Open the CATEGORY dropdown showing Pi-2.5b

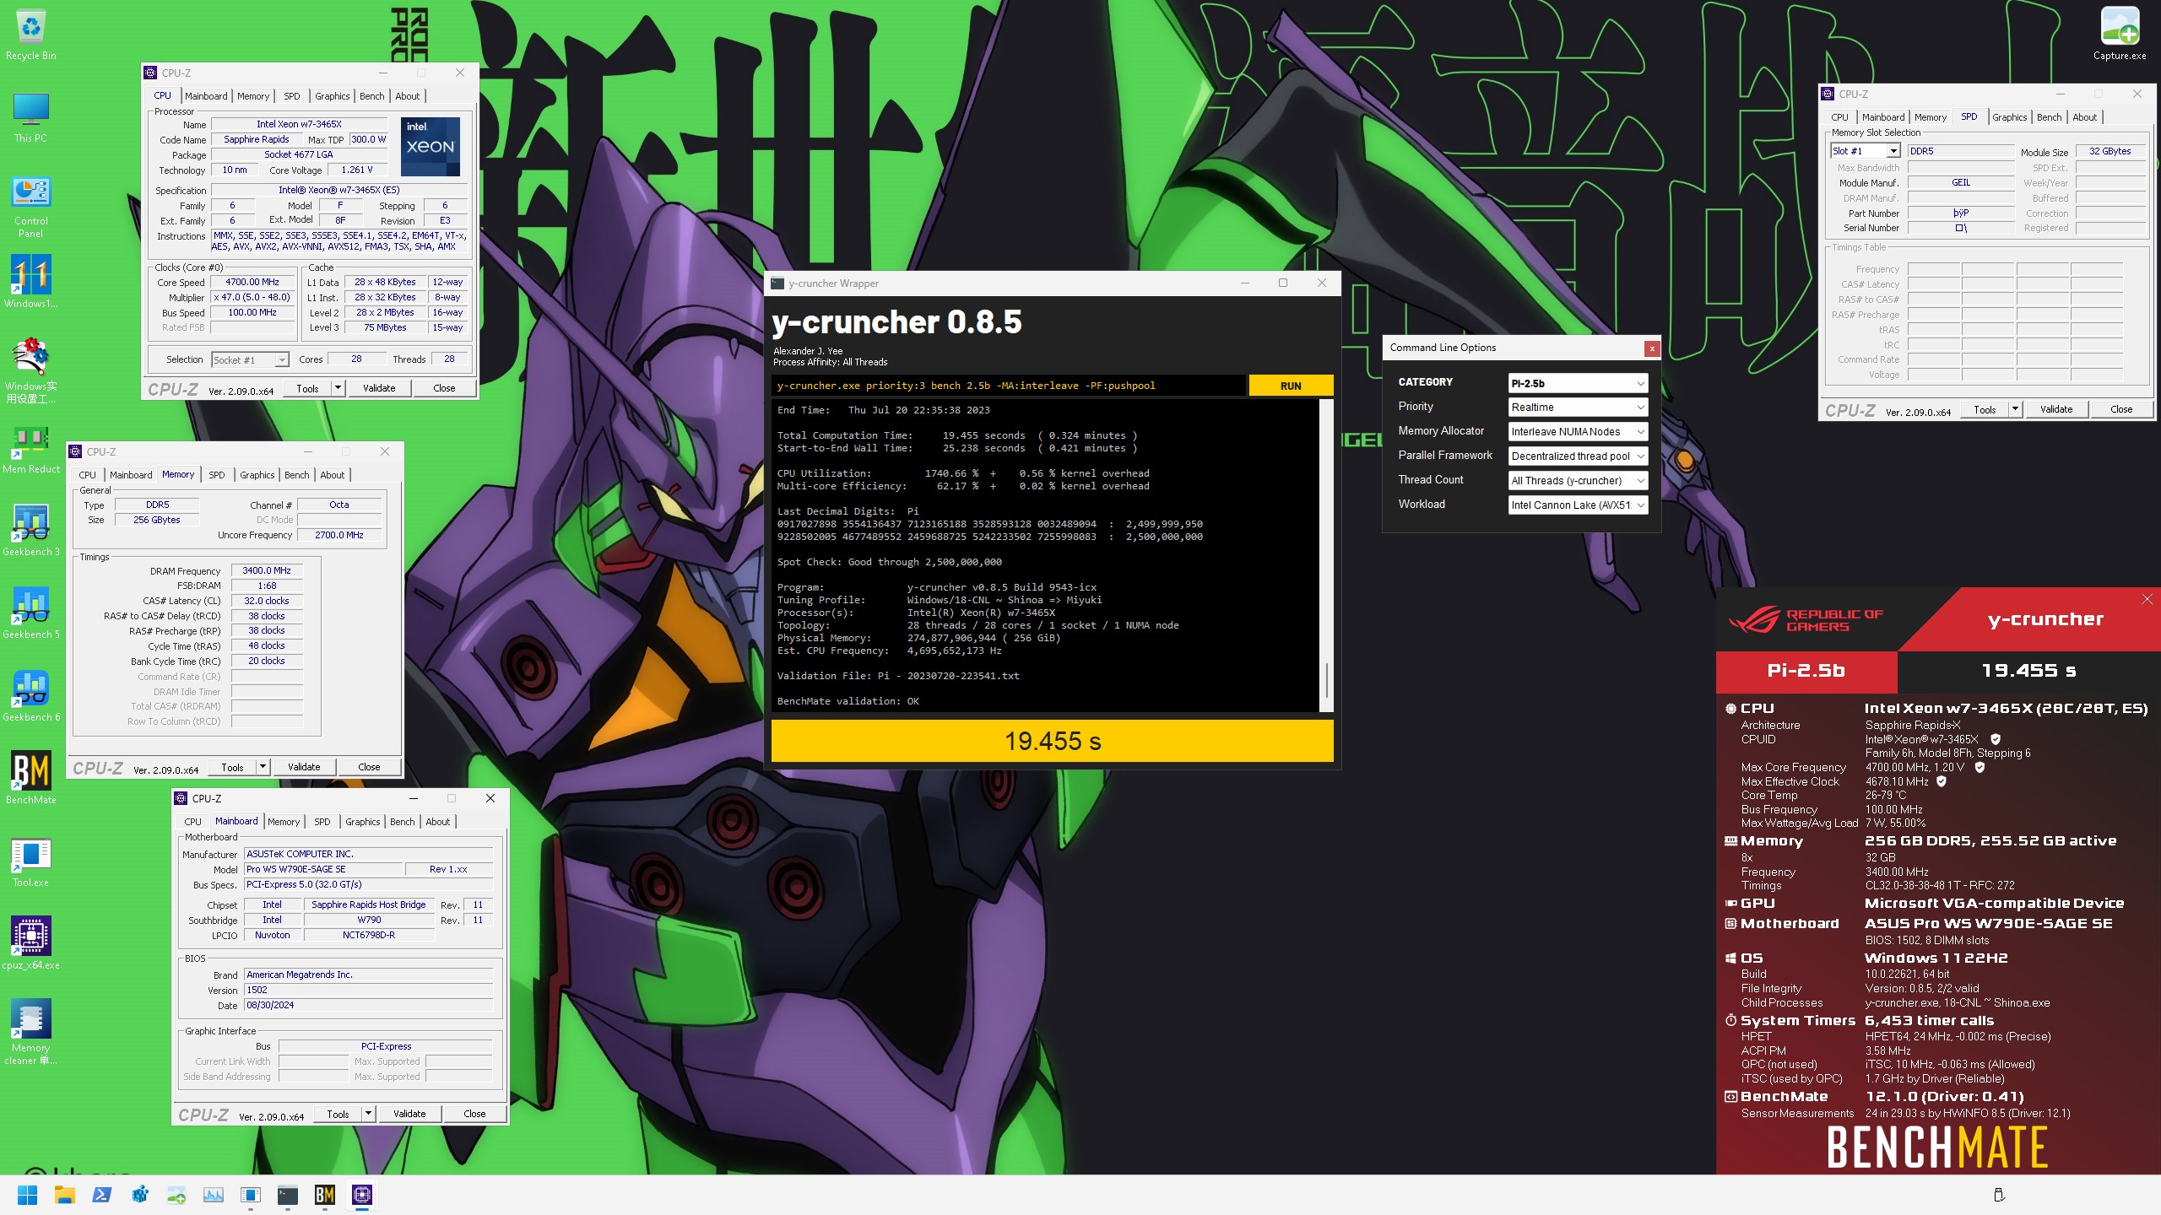coord(1578,383)
